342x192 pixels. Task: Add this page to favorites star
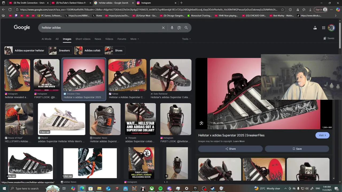[x=282, y=10]
